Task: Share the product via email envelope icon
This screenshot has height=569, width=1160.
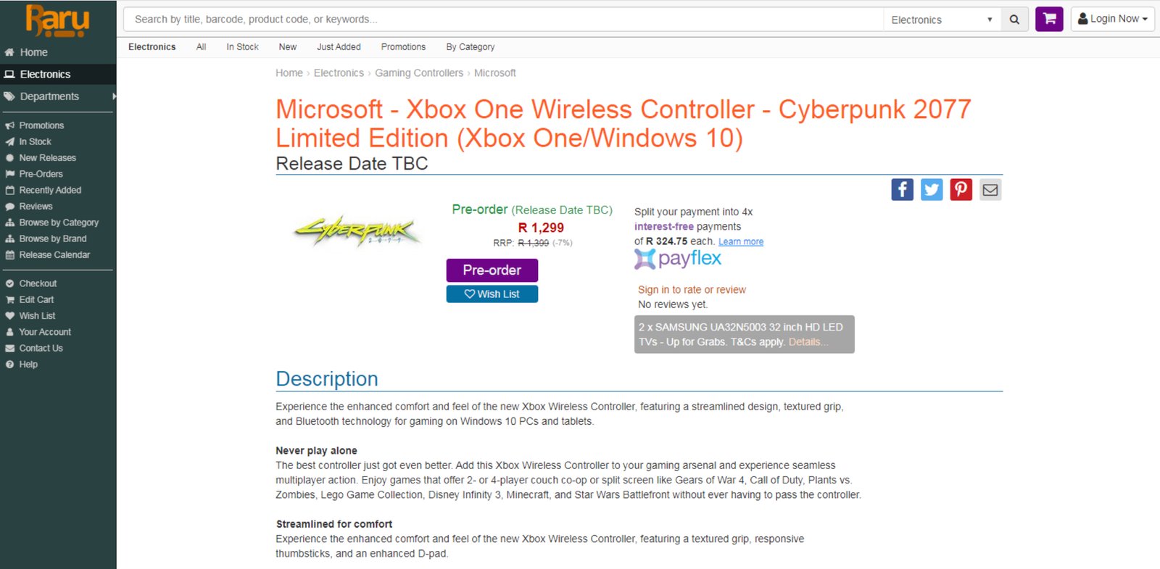Action: pyautogui.click(x=990, y=189)
